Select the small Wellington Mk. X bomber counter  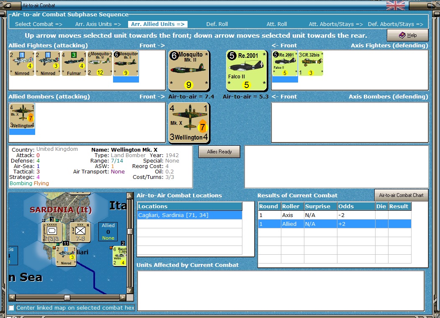click(x=22, y=116)
